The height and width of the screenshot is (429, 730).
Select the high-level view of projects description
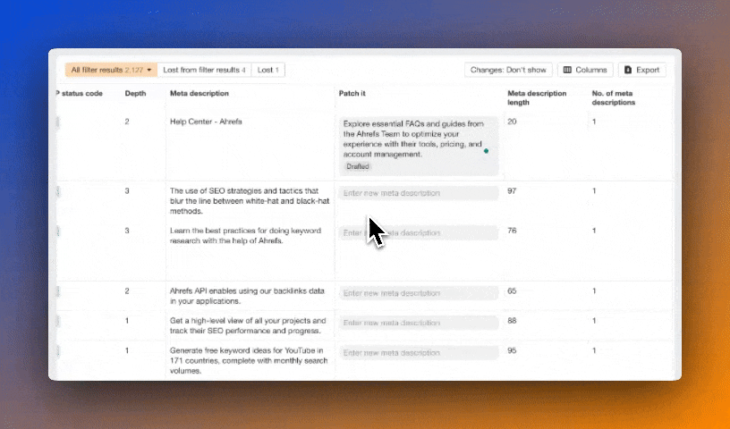point(248,325)
